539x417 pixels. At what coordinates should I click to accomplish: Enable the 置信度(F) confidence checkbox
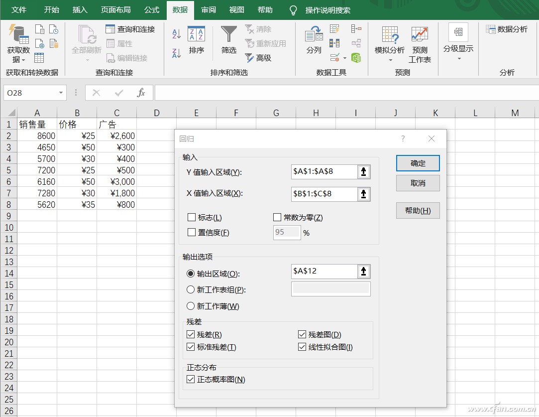(x=192, y=233)
